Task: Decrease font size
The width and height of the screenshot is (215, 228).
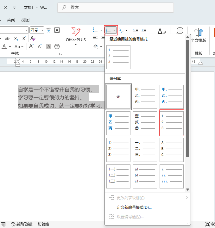Action: pyautogui.click(x=40, y=46)
